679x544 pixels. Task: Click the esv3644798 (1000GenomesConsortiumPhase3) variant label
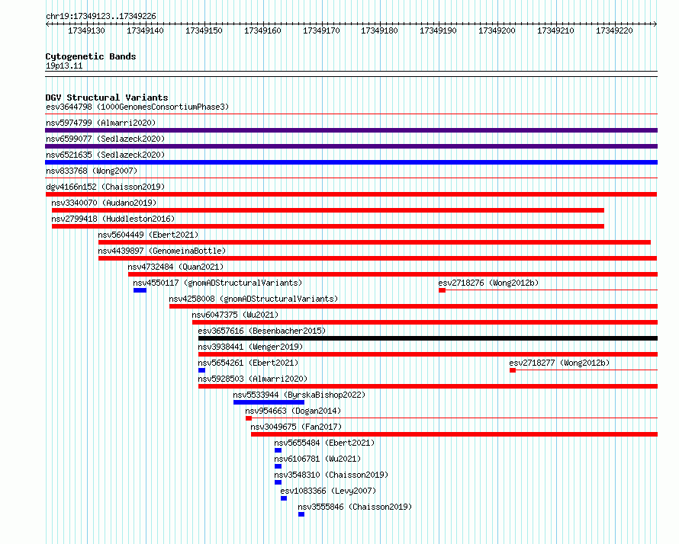click(x=137, y=107)
